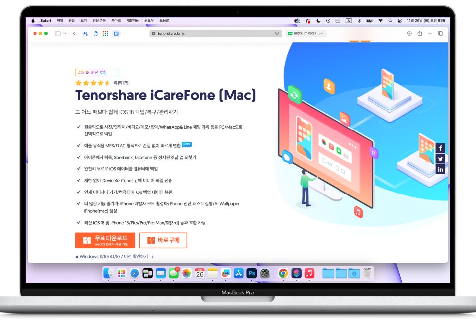This screenshot has width=476, height=324.
Task: Open the Trash in the Dock
Action: [x=367, y=273]
